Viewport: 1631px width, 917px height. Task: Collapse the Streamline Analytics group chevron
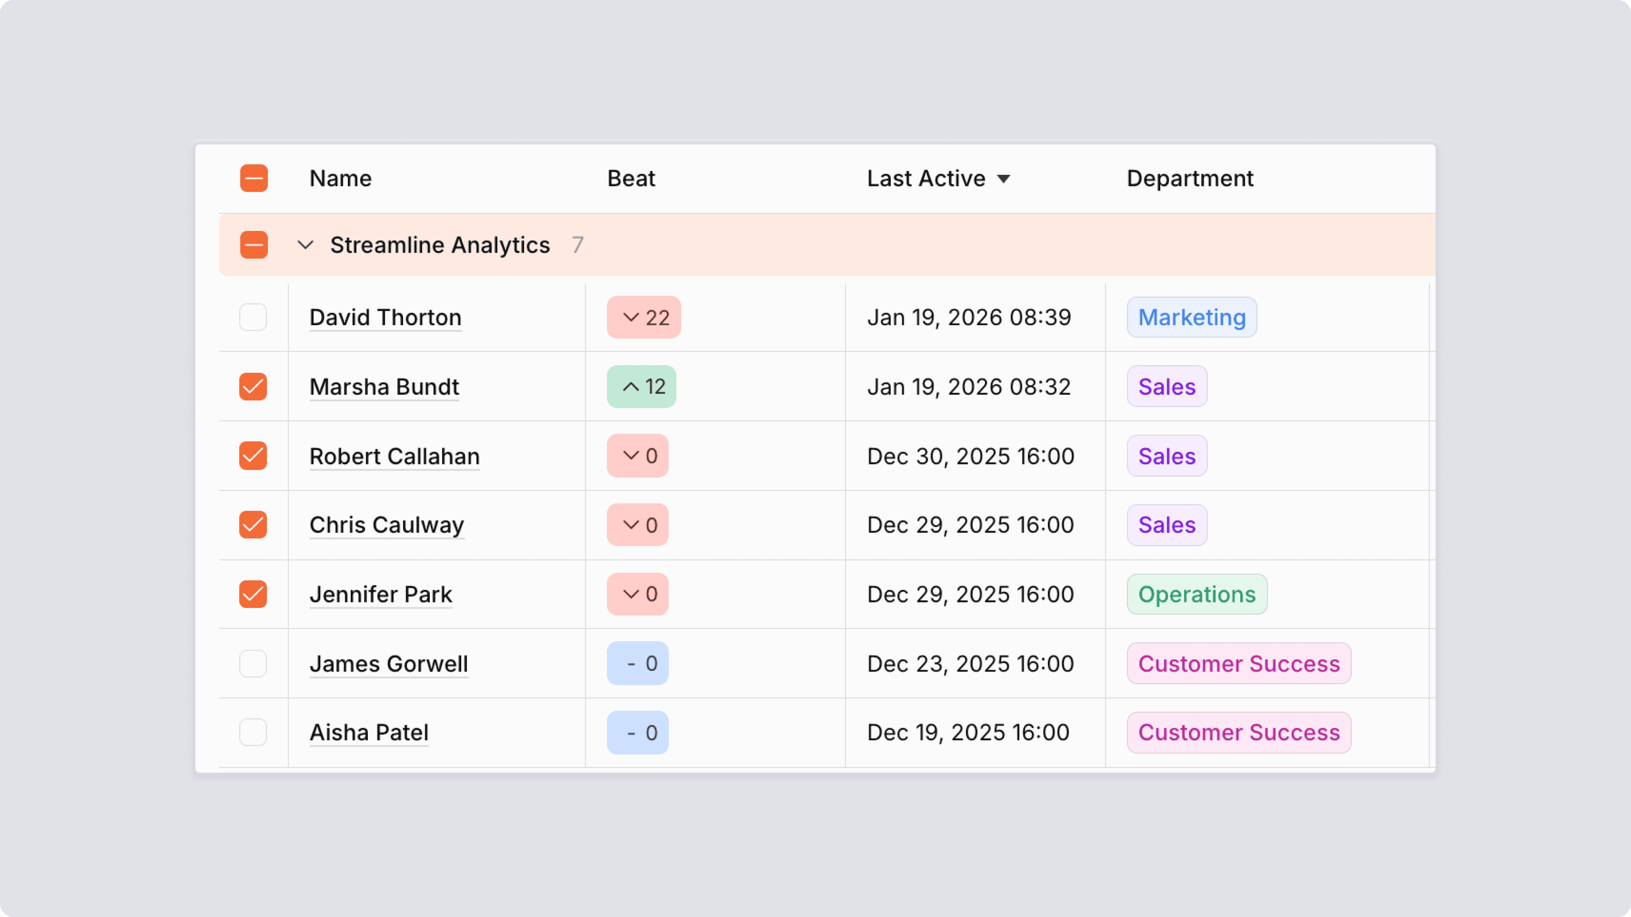pyautogui.click(x=305, y=245)
